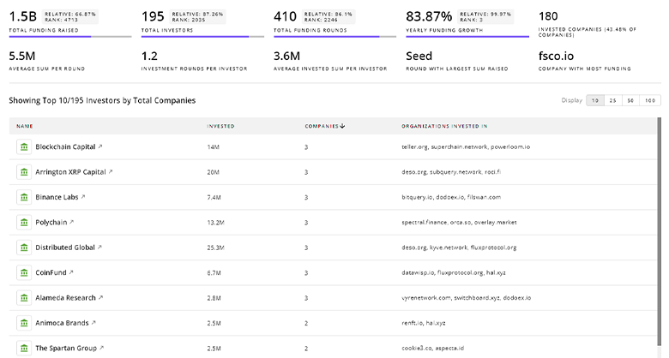Screen dimensions: 669x358
Task: Open external link arrow beside Polychain
Action: tap(72, 222)
